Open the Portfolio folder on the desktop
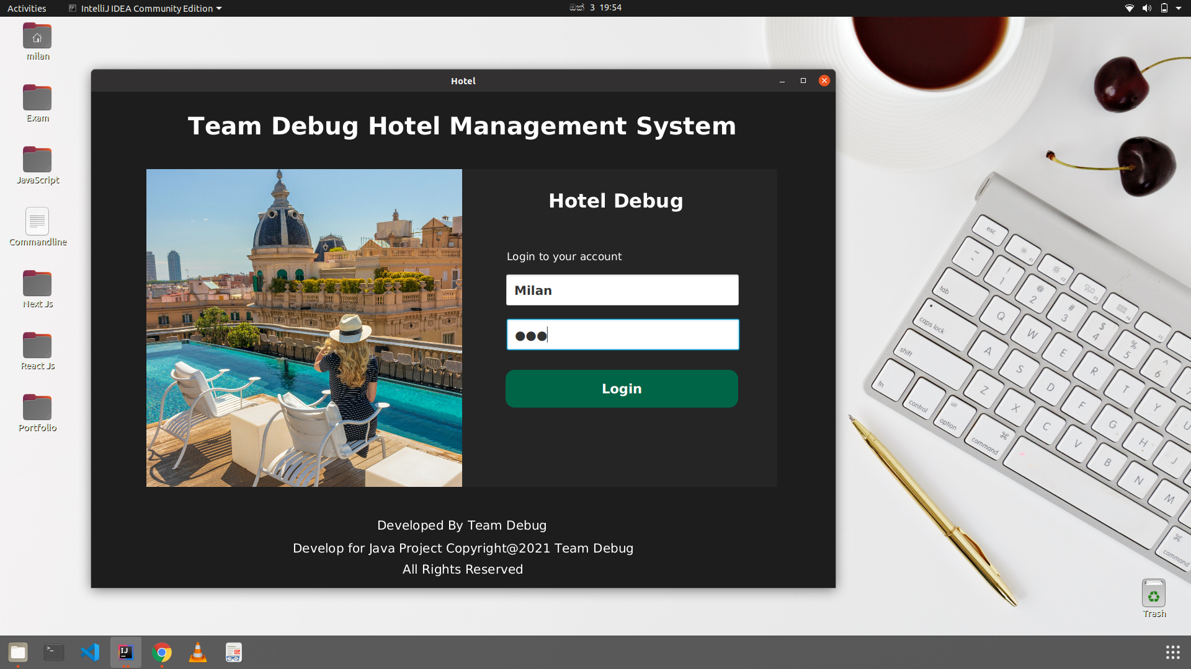Viewport: 1191px width, 669px height. 37,407
